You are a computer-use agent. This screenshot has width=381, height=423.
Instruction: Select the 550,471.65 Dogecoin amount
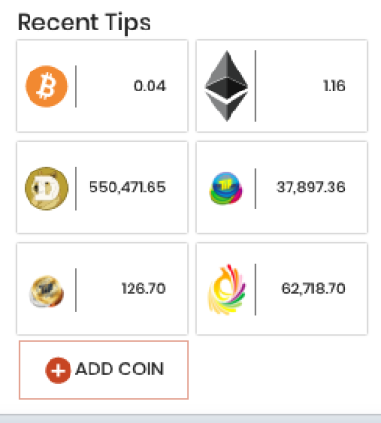tap(127, 188)
